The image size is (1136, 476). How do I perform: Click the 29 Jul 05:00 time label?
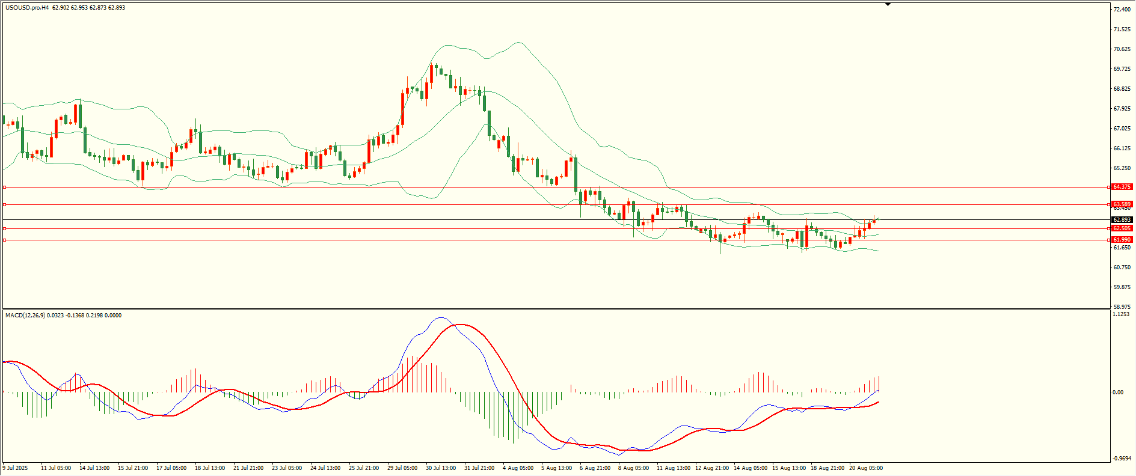[402, 468]
